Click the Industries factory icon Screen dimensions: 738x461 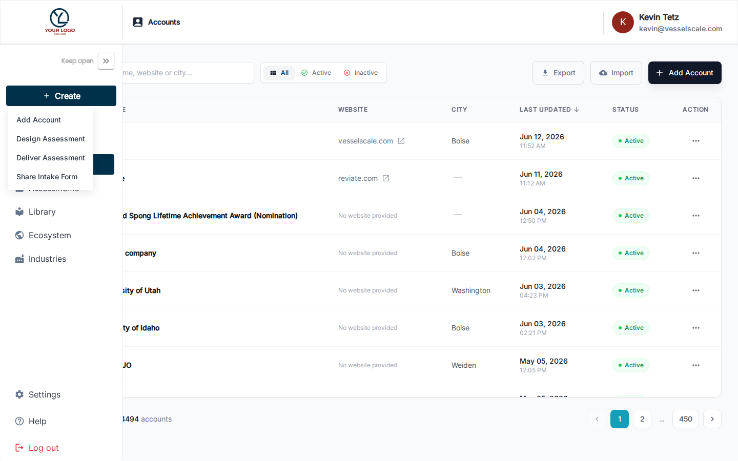click(x=19, y=259)
